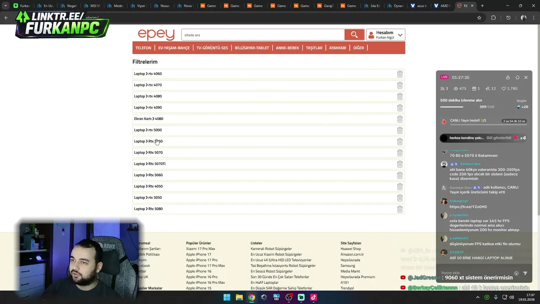Open the ANNE-BEBEK category menu
This screenshot has width=540, height=304.
[287, 48]
